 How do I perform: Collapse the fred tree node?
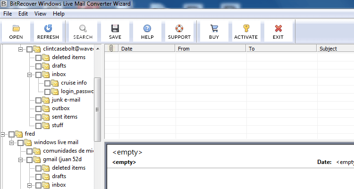coord(3,134)
